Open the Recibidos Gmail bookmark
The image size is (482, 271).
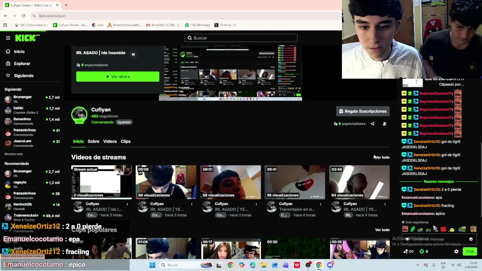click(163, 25)
